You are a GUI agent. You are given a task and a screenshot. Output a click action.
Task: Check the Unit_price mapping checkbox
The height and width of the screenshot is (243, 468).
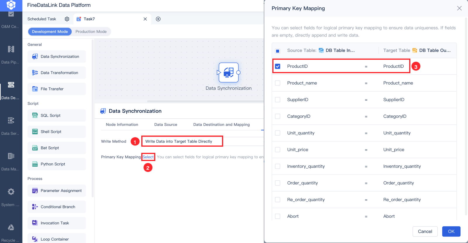(278, 150)
